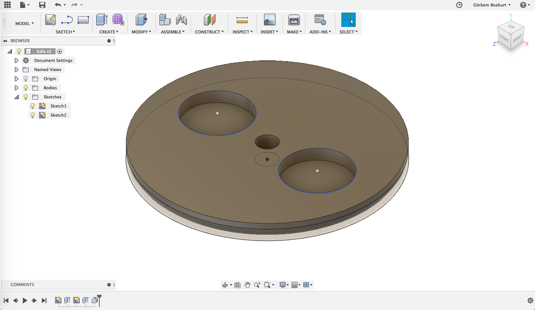
Task: Open the MODEL workspace dropdown
Action: tap(24, 23)
